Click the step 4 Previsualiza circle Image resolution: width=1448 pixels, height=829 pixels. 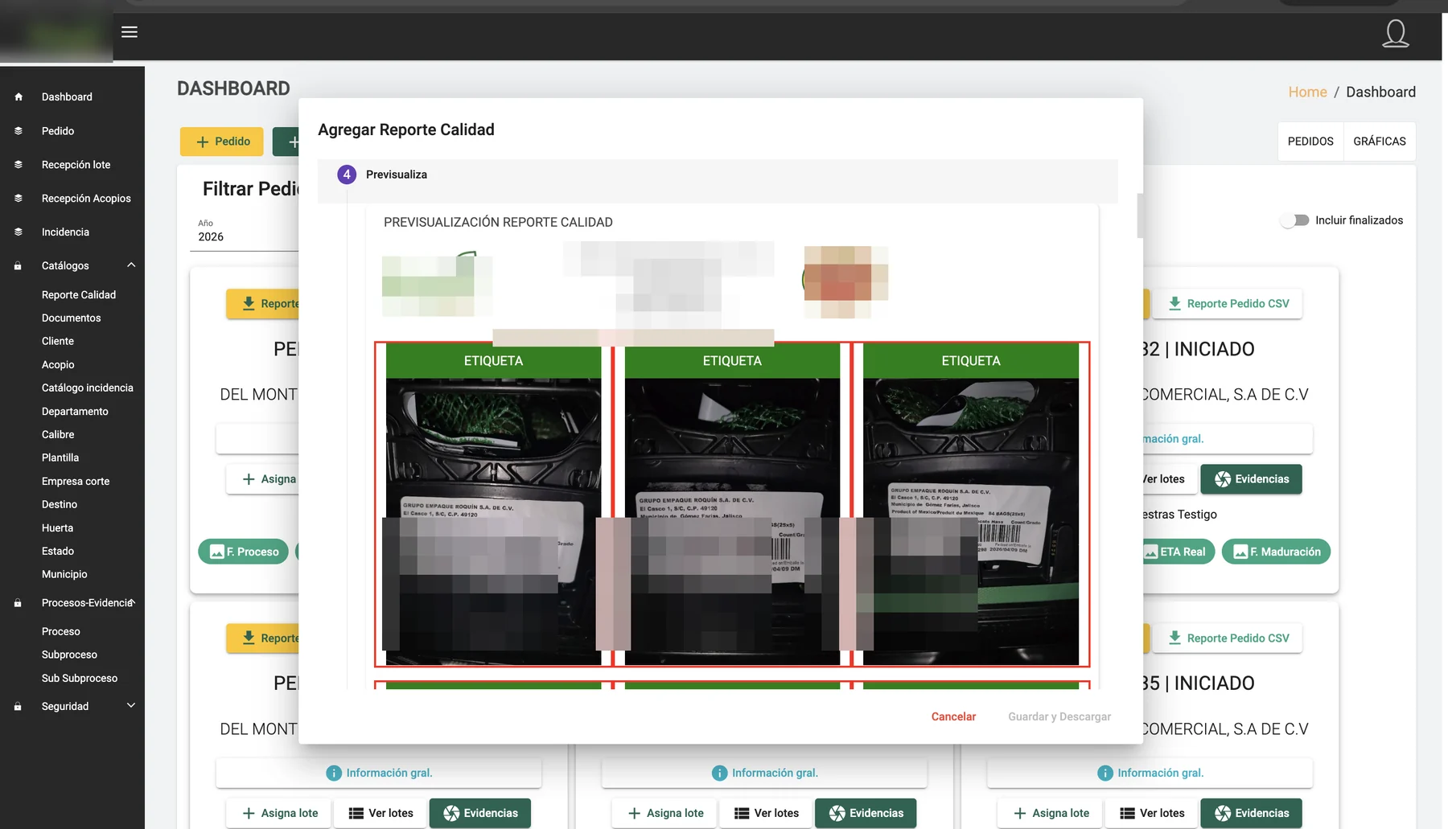347,174
